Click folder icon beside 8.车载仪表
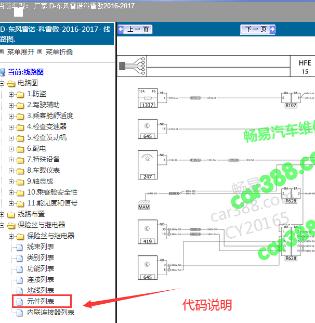 [x=20, y=171]
